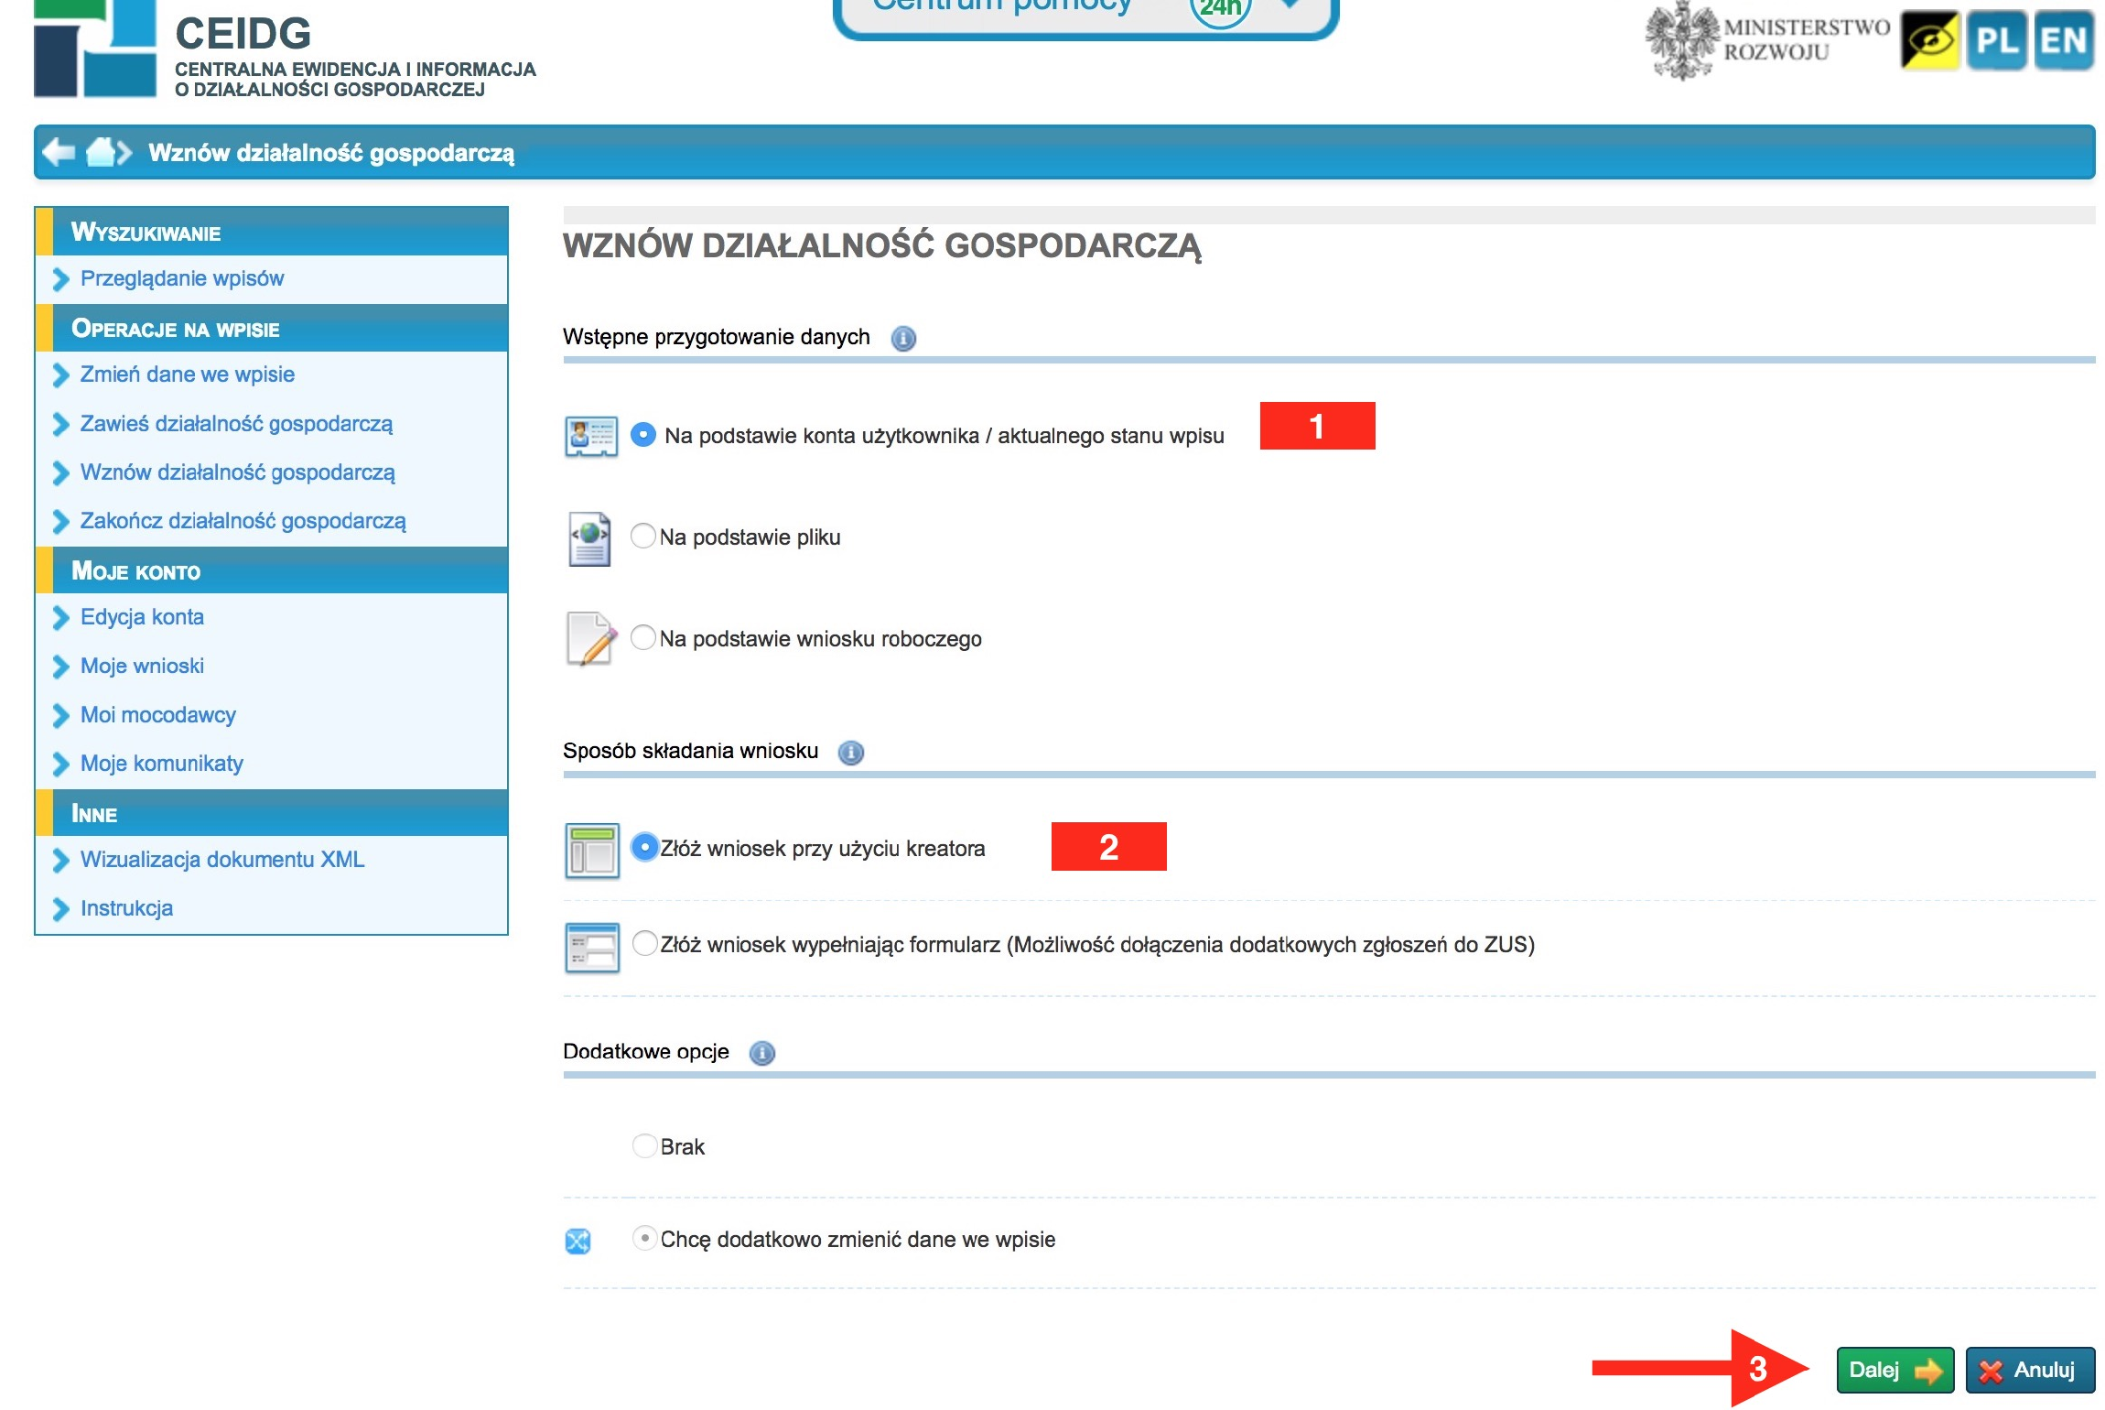Image resolution: width=2105 pixels, height=1410 pixels.
Task: Click chevron beside Moje komunikaty
Action: (61, 765)
